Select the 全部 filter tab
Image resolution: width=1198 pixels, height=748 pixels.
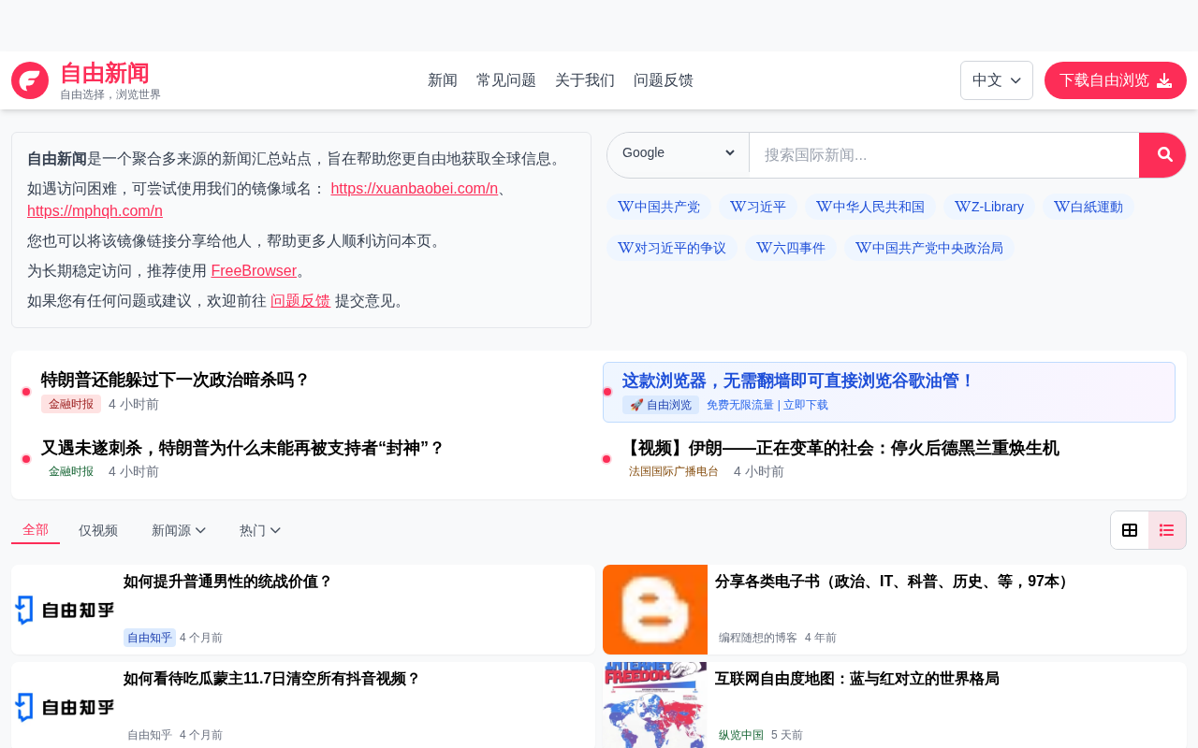[x=36, y=530]
